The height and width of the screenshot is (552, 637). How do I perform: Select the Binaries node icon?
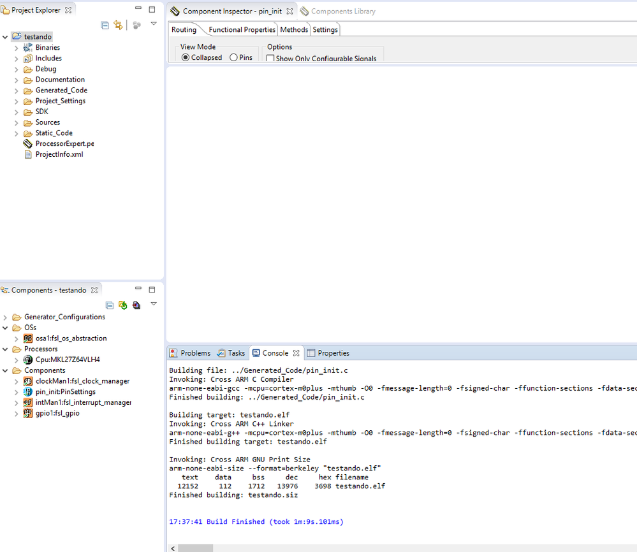click(27, 48)
